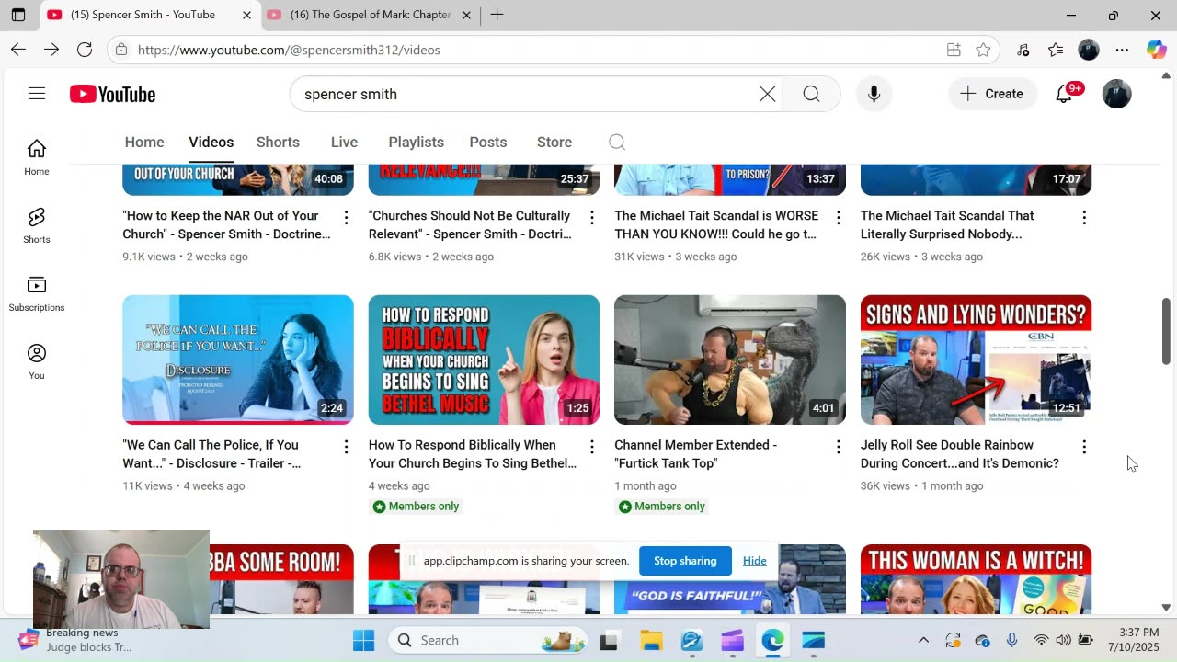
Task: Search within channel using magnifier icon
Action: click(x=617, y=142)
